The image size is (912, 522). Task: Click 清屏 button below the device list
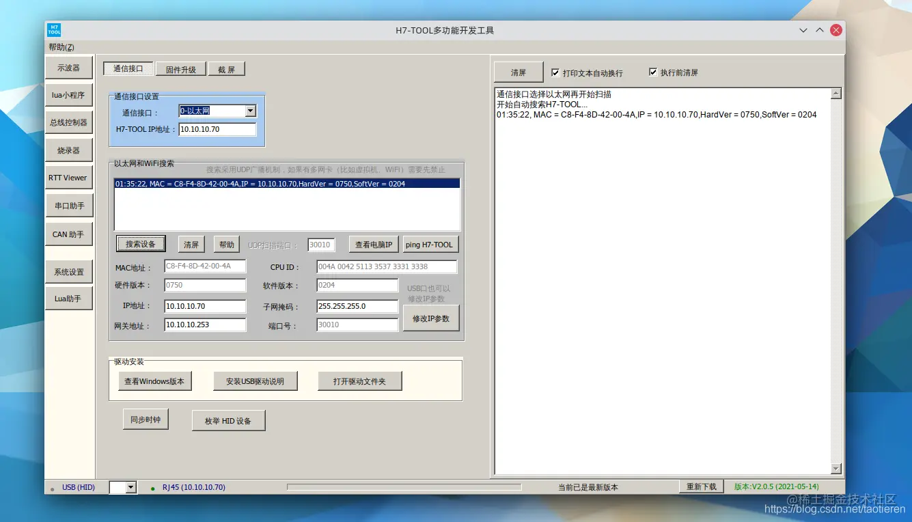click(x=192, y=245)
